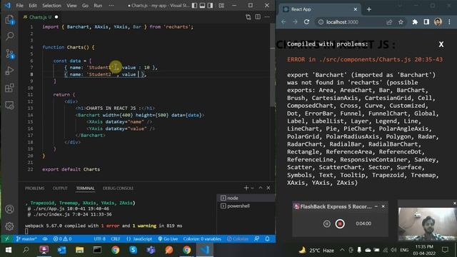457x257 pixels.
Task: Switch to the TERMINAL panel tab
Action: pos(86,188)
